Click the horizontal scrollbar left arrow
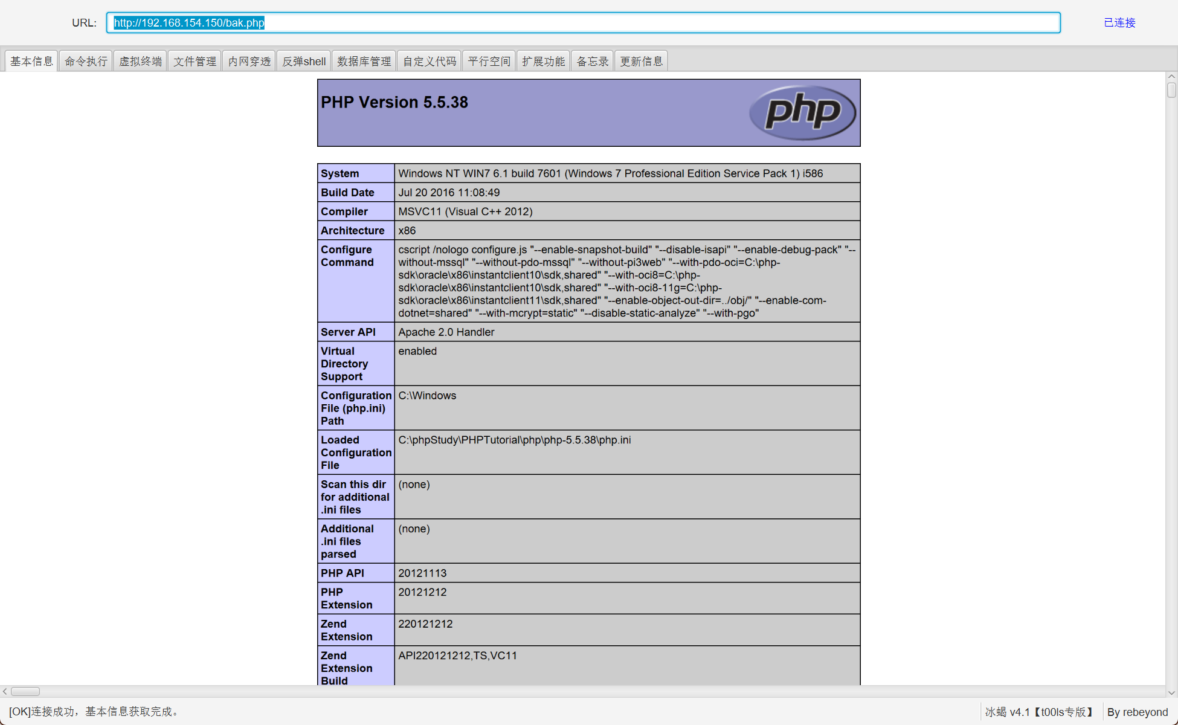This screenshot has height=725, width=1178. 5,691
